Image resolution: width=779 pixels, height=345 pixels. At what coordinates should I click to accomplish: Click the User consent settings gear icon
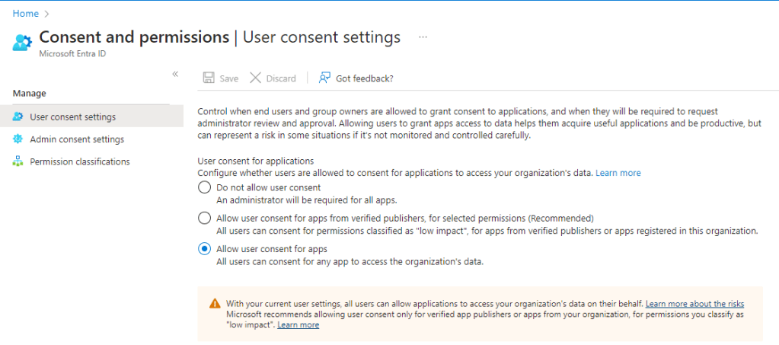(x=18, y=117)
